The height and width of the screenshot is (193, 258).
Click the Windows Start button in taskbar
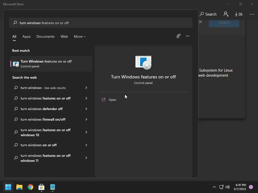point(8,187)
